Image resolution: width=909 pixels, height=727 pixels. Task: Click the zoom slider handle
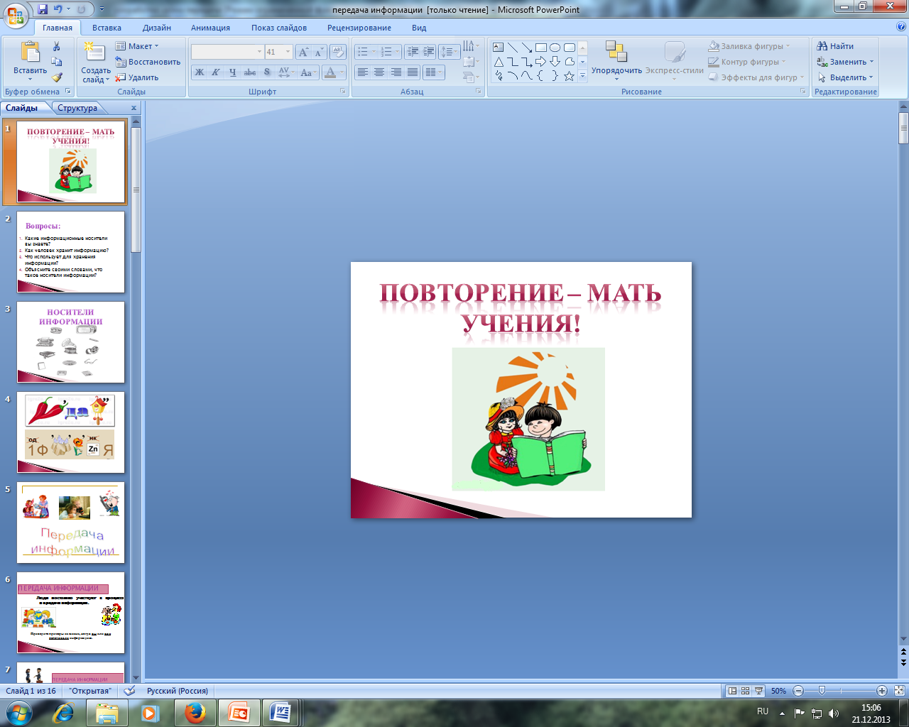click(822, 691)
